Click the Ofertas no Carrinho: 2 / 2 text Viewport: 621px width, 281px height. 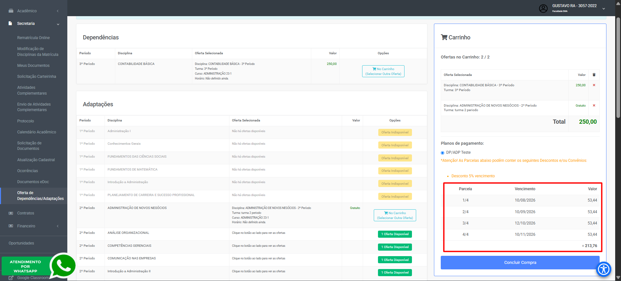pyautogui.click(x=465, y=57)
